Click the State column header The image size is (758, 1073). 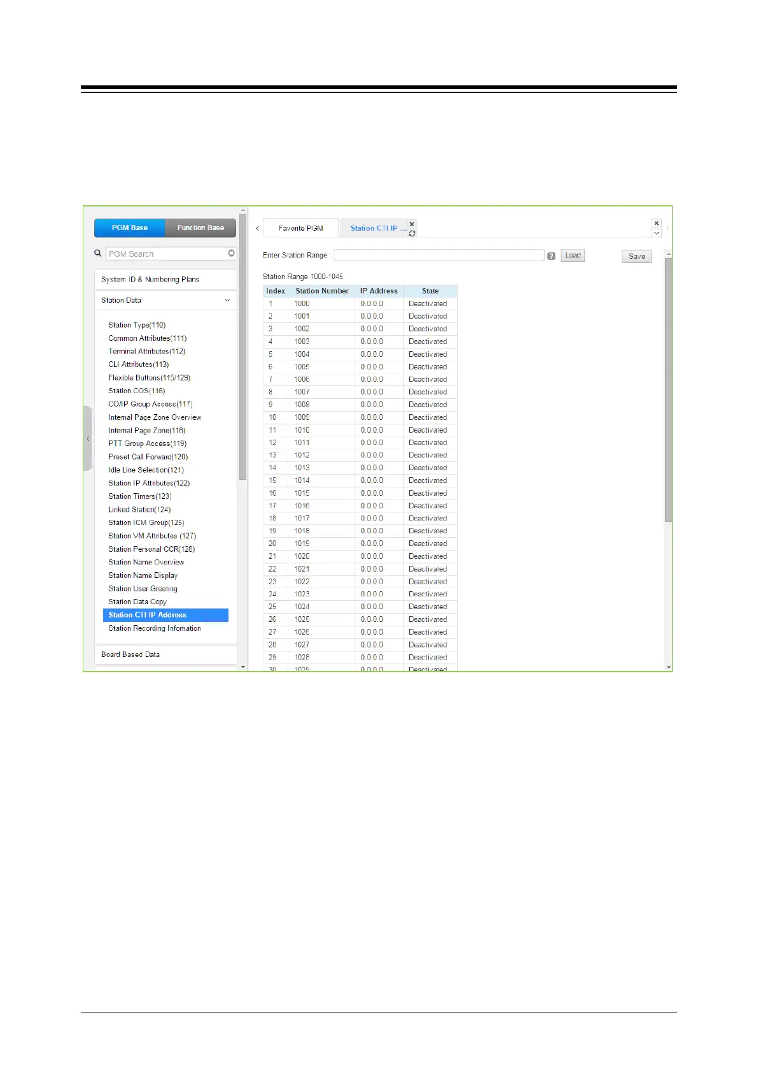click(430, 291)
